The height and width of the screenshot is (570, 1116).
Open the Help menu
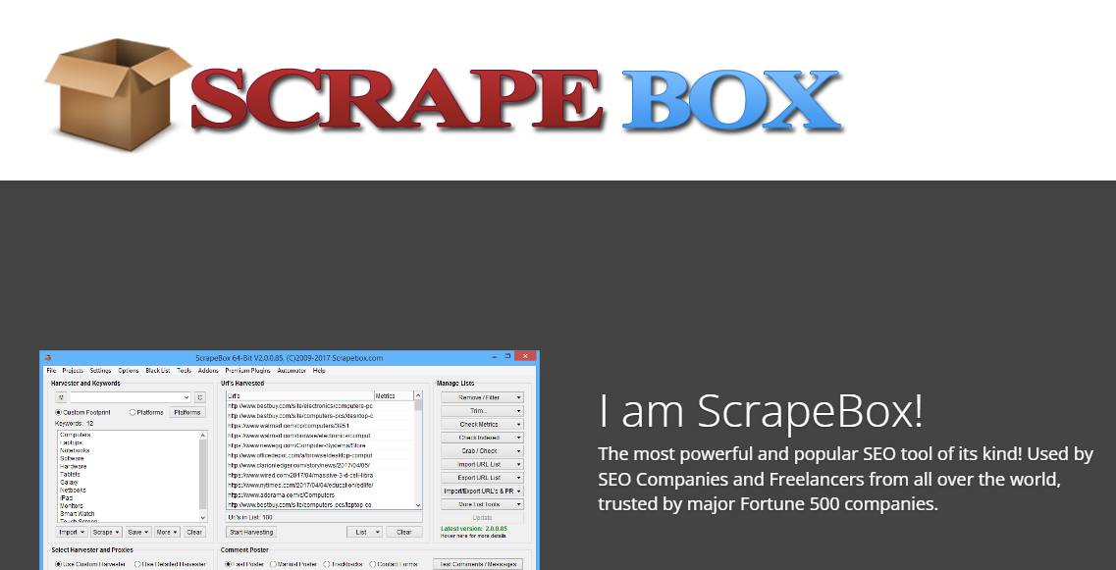[x=319, y=371]
